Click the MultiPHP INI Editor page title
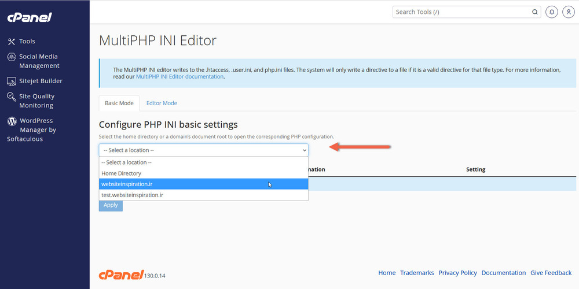This screenshot has height=289, width=579. click(x=157, y=40)
